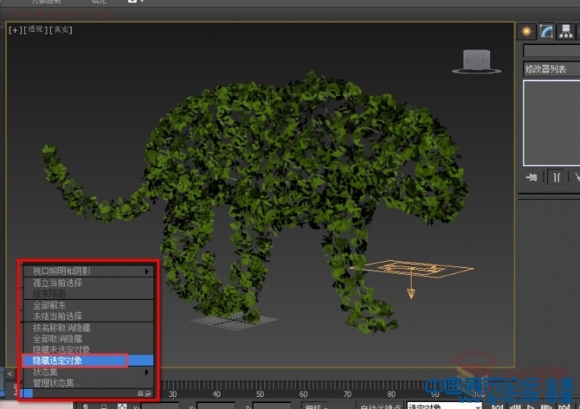Image resolution: width=580 pixels, height=409 pixels.
Task: Click frame 60 on the timeline
Action: 304,395
